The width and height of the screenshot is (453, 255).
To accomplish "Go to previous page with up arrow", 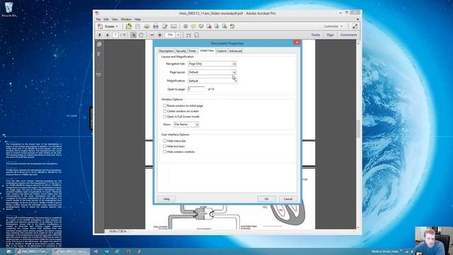I will coord(100,35).
